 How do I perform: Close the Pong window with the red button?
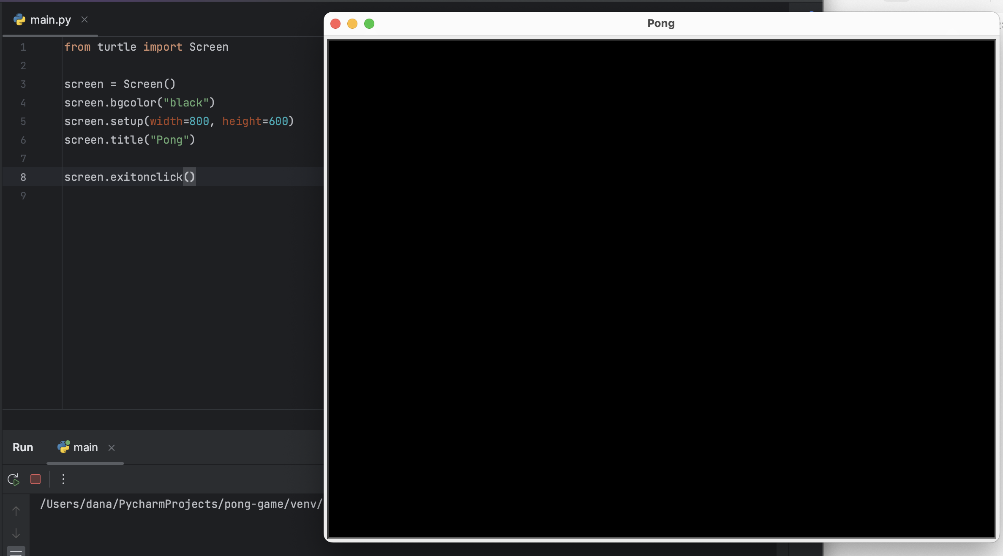coord(335,24)
